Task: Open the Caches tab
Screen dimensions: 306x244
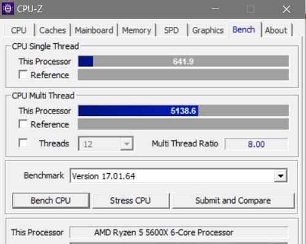Action: click(x=53, y=30)
